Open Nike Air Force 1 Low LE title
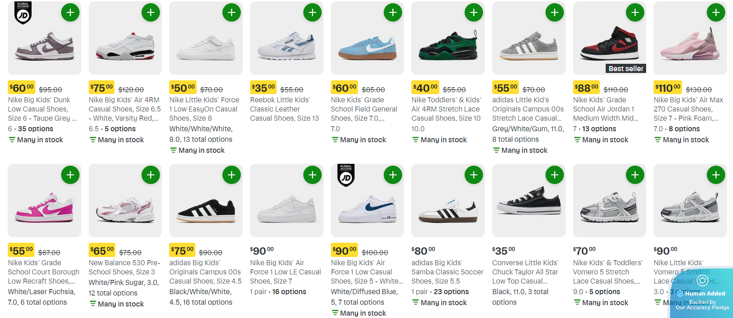Screen dimensions: 733x318 (x=285, y=272)
